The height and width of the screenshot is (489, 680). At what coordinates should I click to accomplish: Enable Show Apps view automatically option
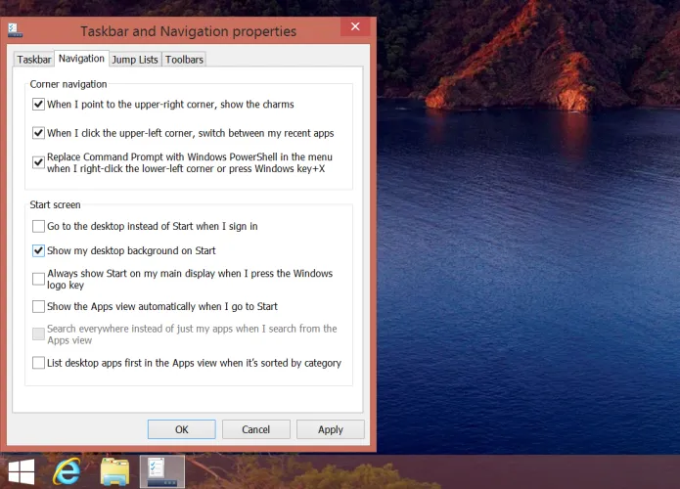pyautogui.click(x=38, y=306)
